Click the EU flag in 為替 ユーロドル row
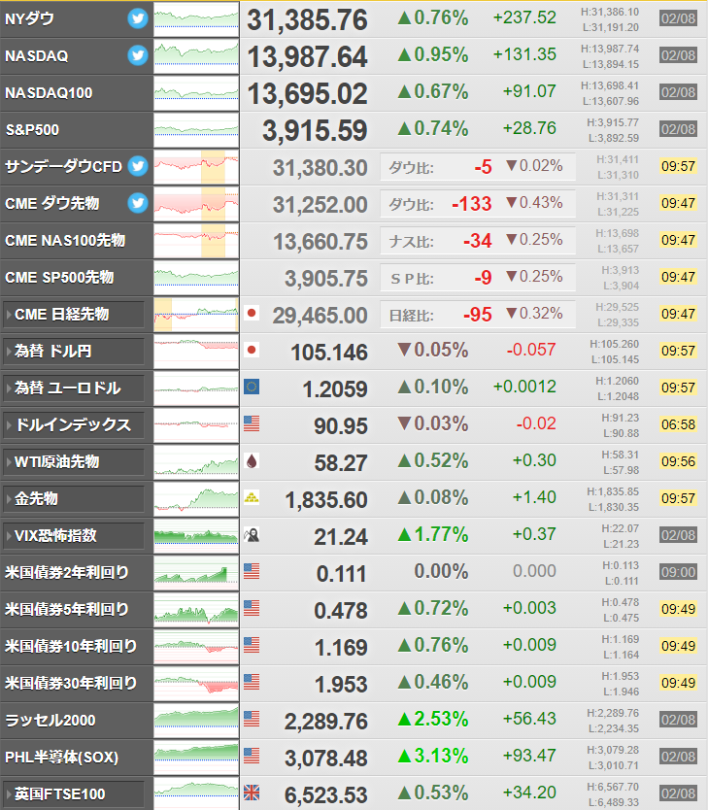The image size is (708, 810). pos(252,387)
